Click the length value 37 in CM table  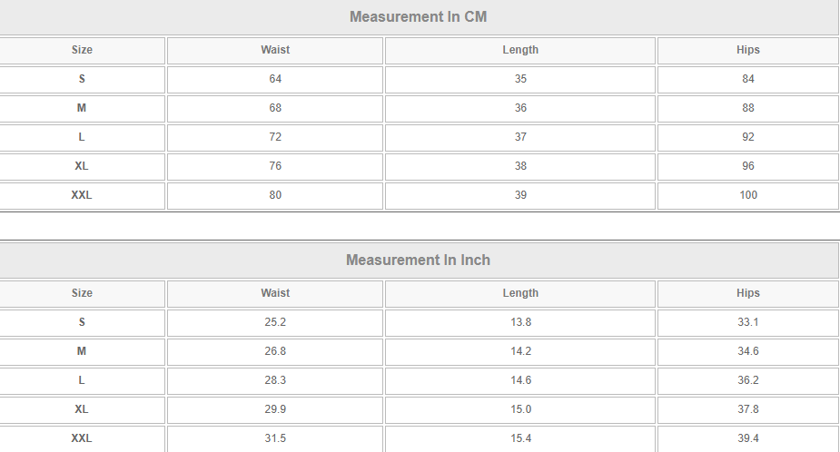tap(520, 137)
